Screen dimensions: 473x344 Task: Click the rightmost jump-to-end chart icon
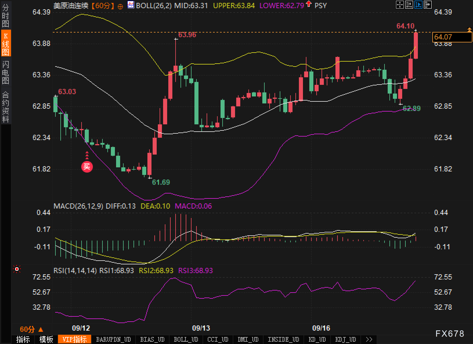click(427, 5)
